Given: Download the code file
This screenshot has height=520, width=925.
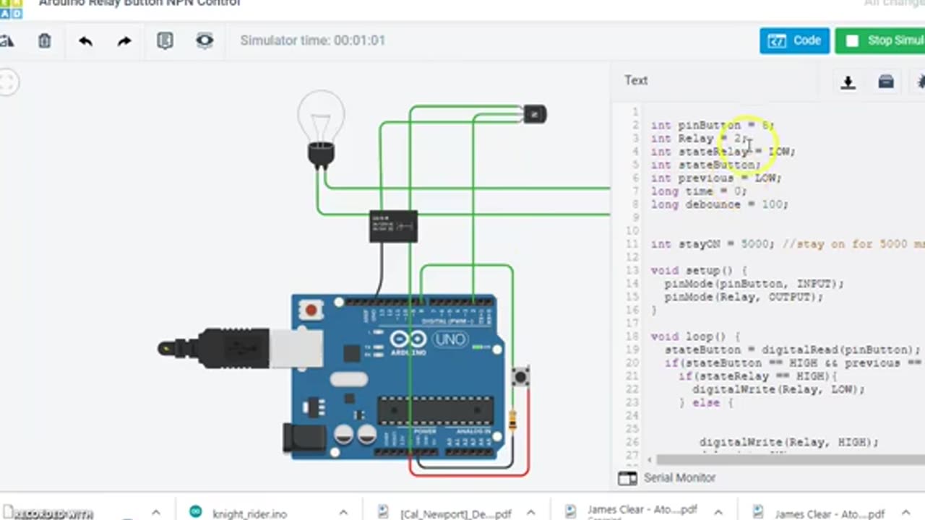Looking at the screenshot, I should [848, 82].
